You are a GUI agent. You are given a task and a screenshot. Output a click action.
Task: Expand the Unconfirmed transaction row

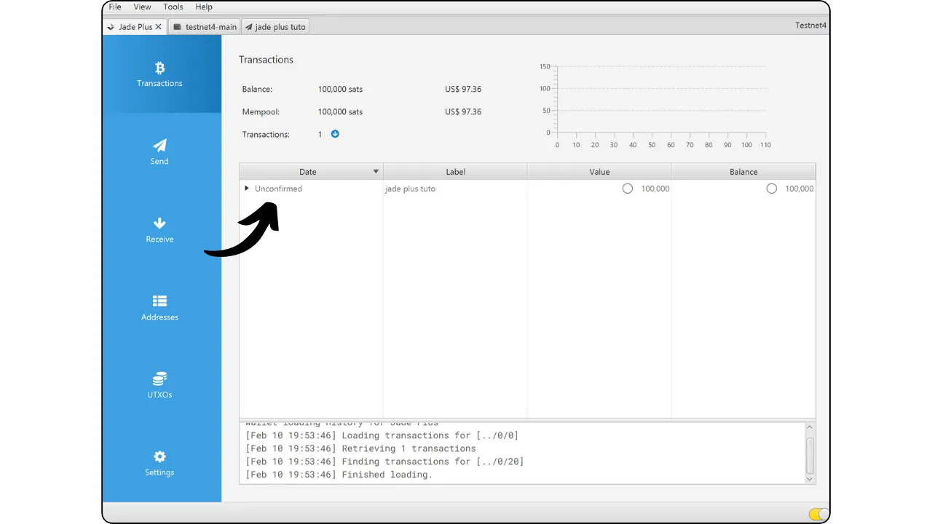click(247, 188)
